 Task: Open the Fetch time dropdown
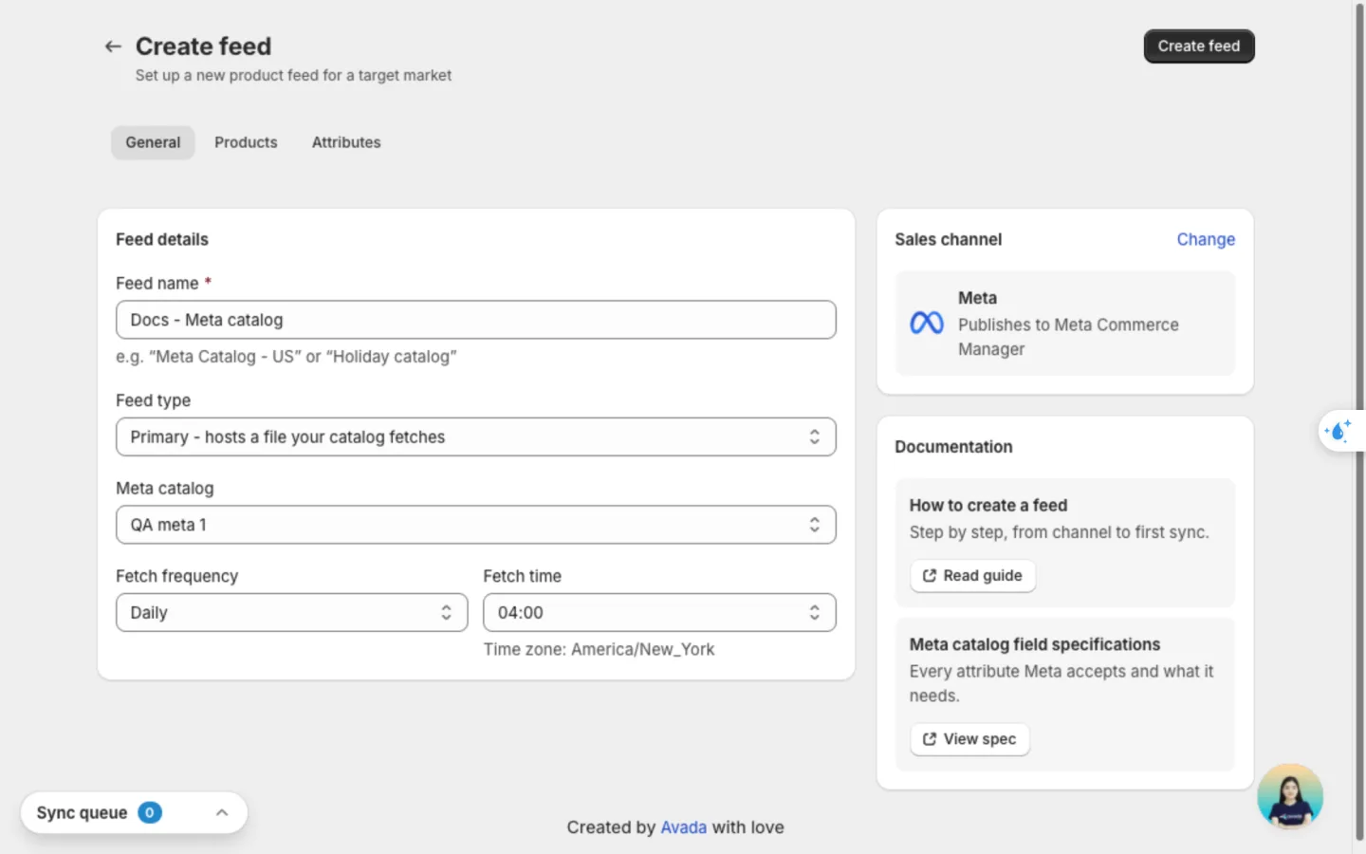tap(659, 613)
